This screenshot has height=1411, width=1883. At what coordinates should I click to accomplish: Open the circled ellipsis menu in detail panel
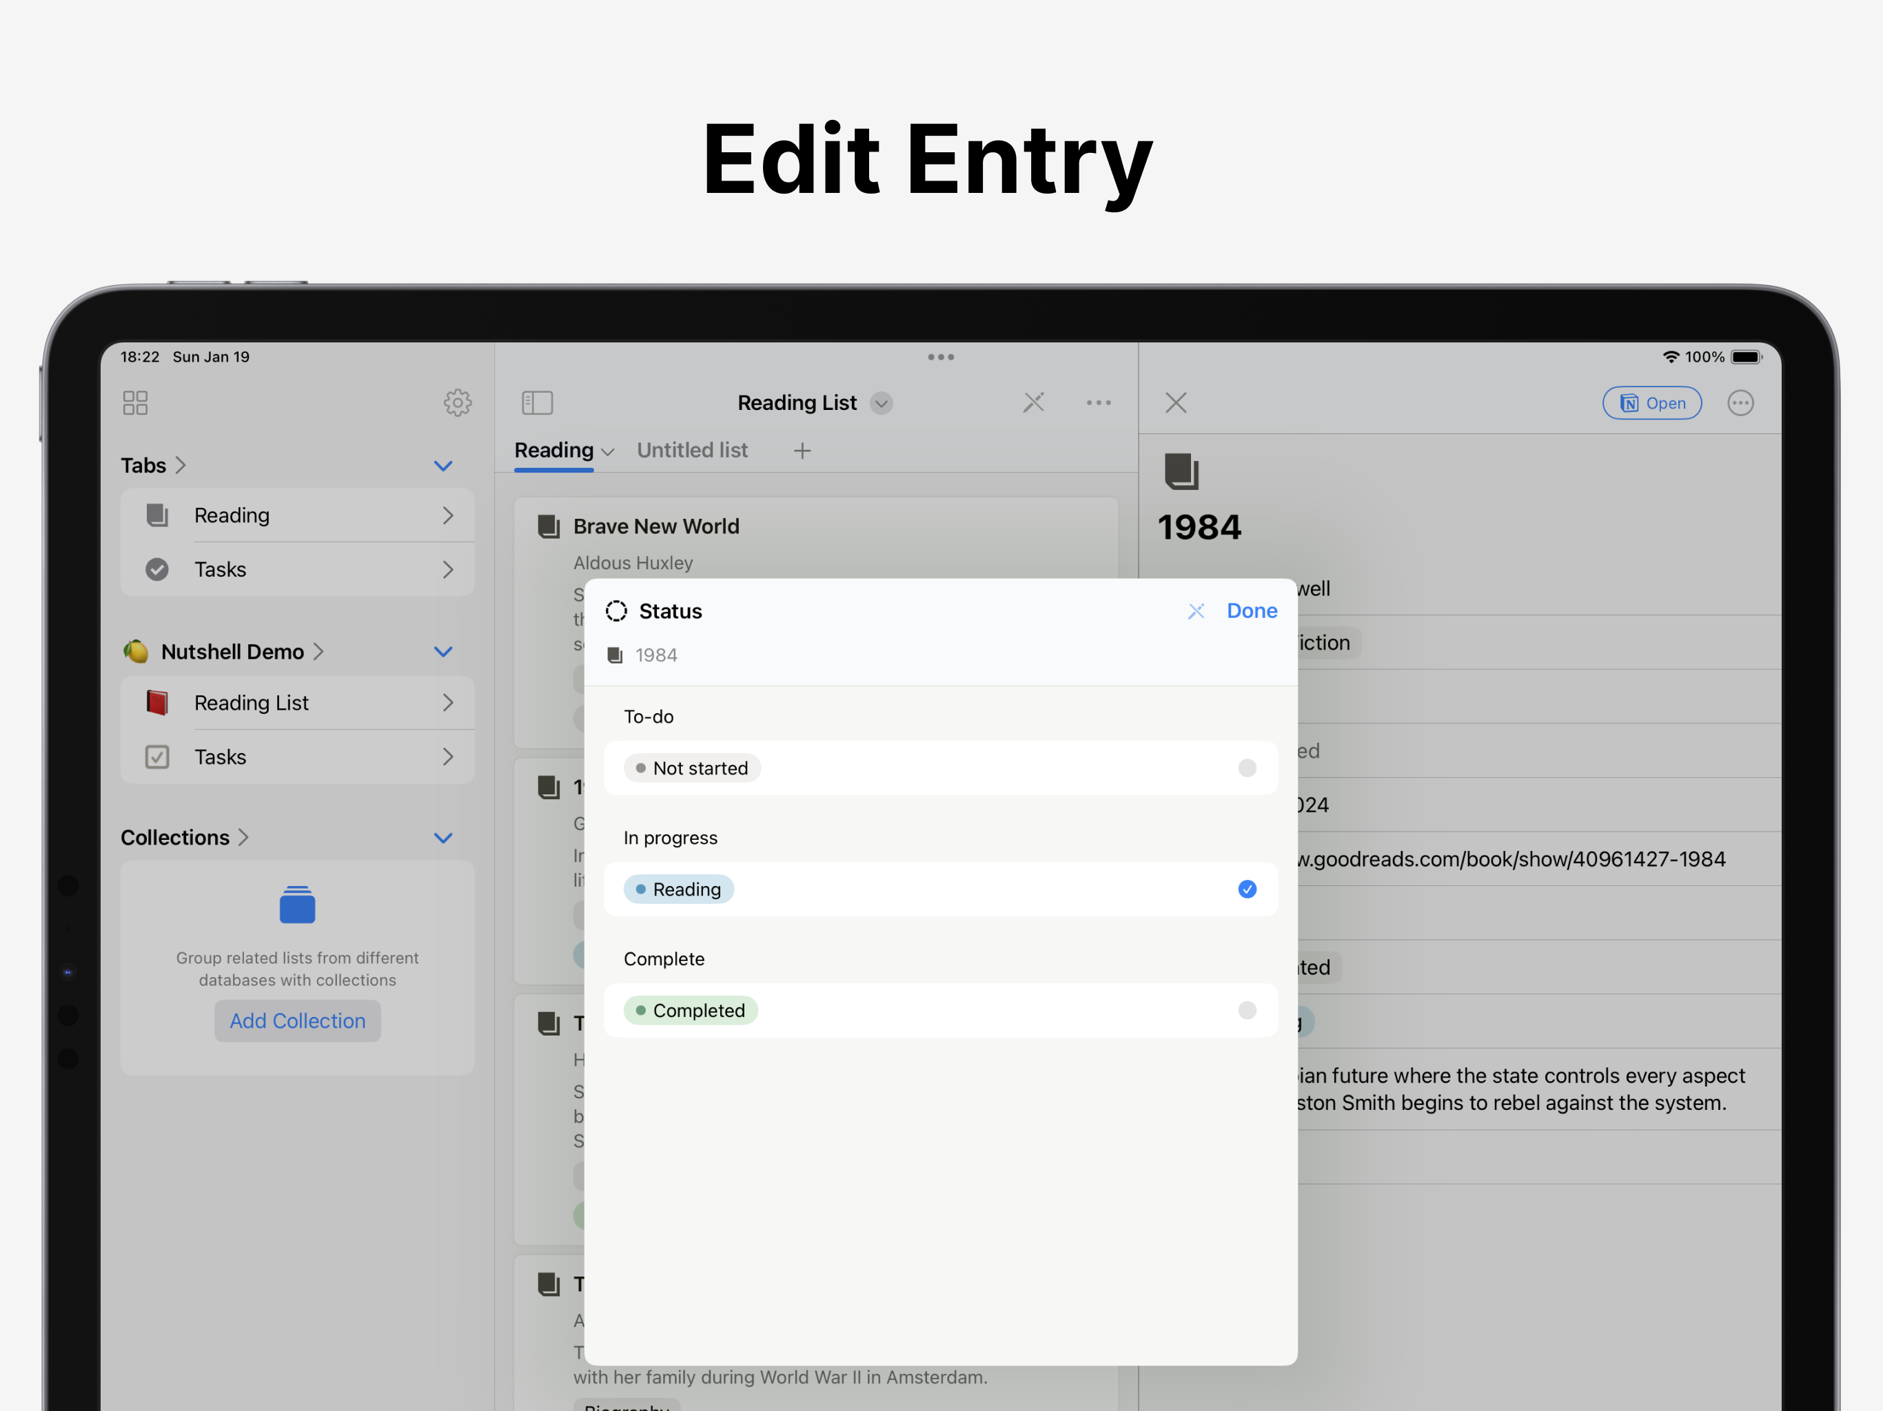point(1741,402)
